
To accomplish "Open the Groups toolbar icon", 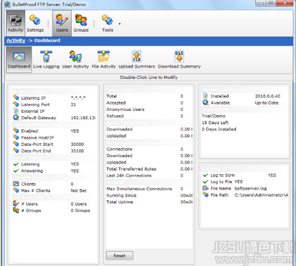I will [x=81, y=23].
